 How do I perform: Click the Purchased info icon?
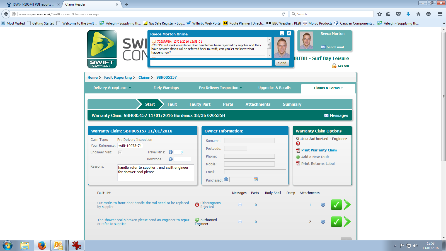pos(226,179)
